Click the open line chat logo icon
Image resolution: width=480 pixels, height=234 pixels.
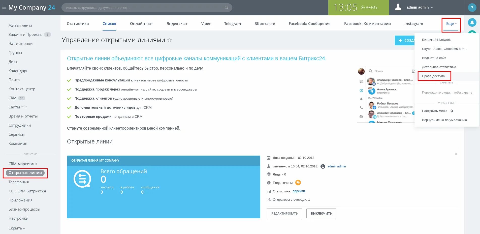pos(82,179)
